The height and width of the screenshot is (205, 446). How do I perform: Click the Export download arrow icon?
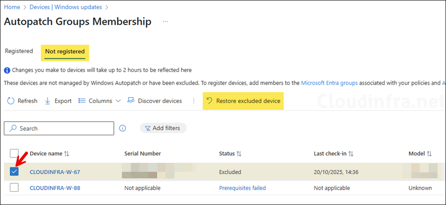point(48,101)
